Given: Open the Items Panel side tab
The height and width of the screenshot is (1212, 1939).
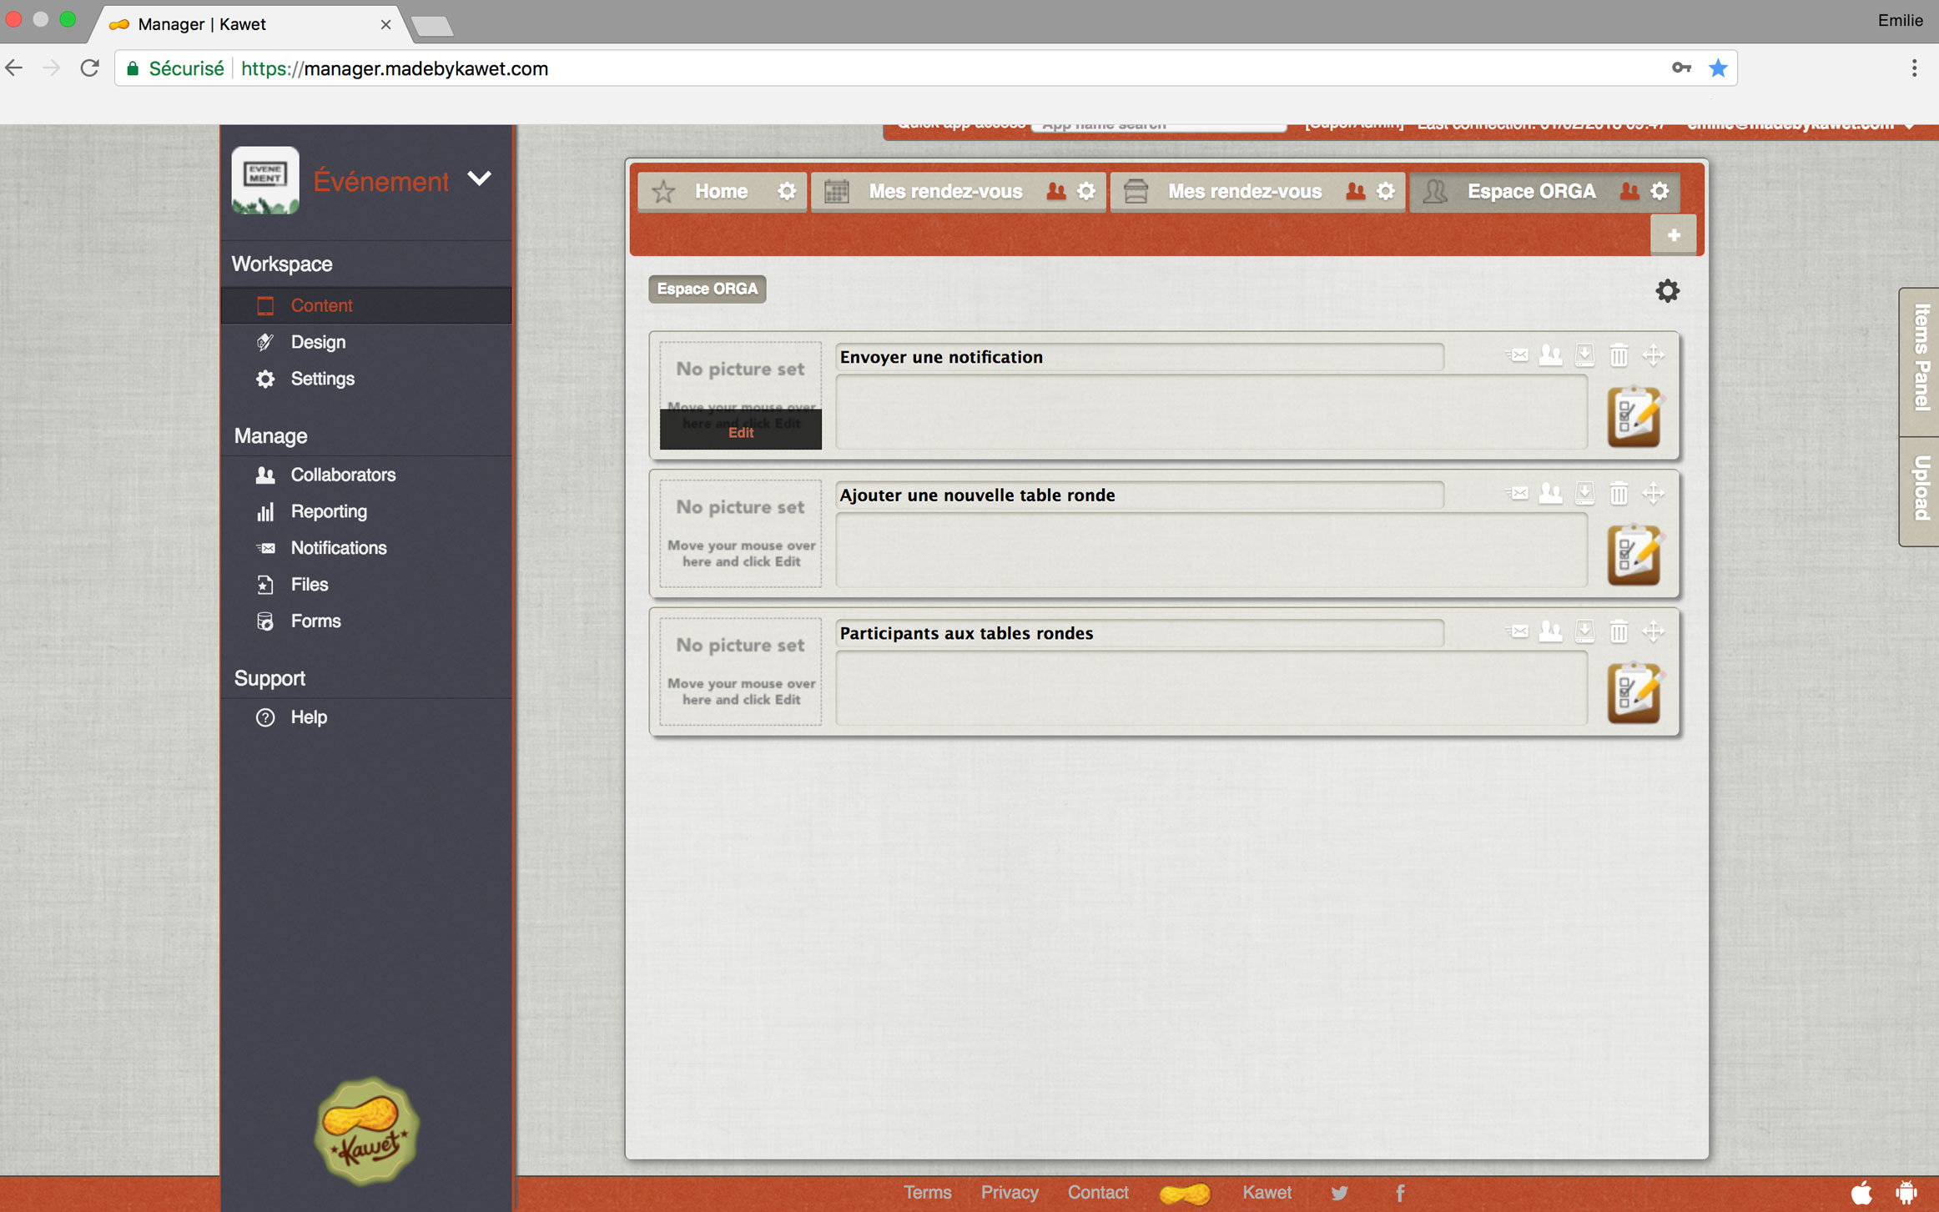Looking at the screenshot, I should (1921, 359).
